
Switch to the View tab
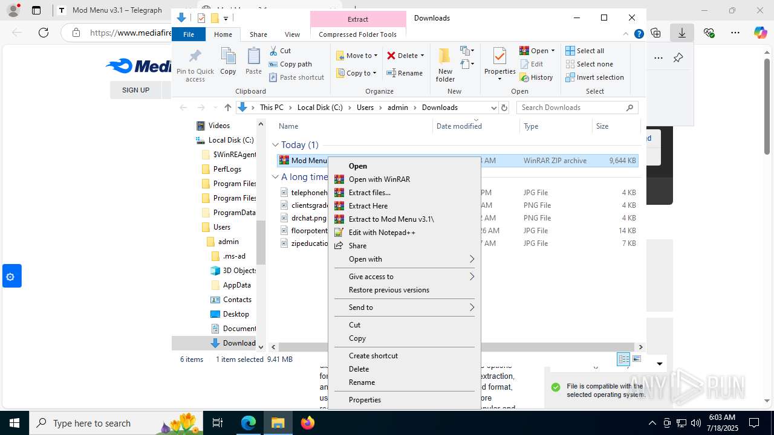pos(292,34)
